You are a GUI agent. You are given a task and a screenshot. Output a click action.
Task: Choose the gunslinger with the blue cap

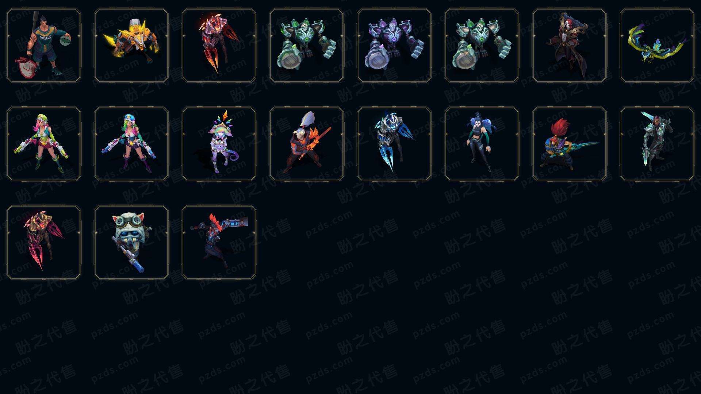[x=131, y=144]
